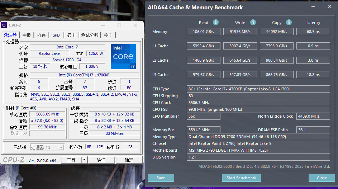The height and width of the screenshot is (189, 338).
Task: Click the core voltage 1.306 V value
Action: coord(92,66)
